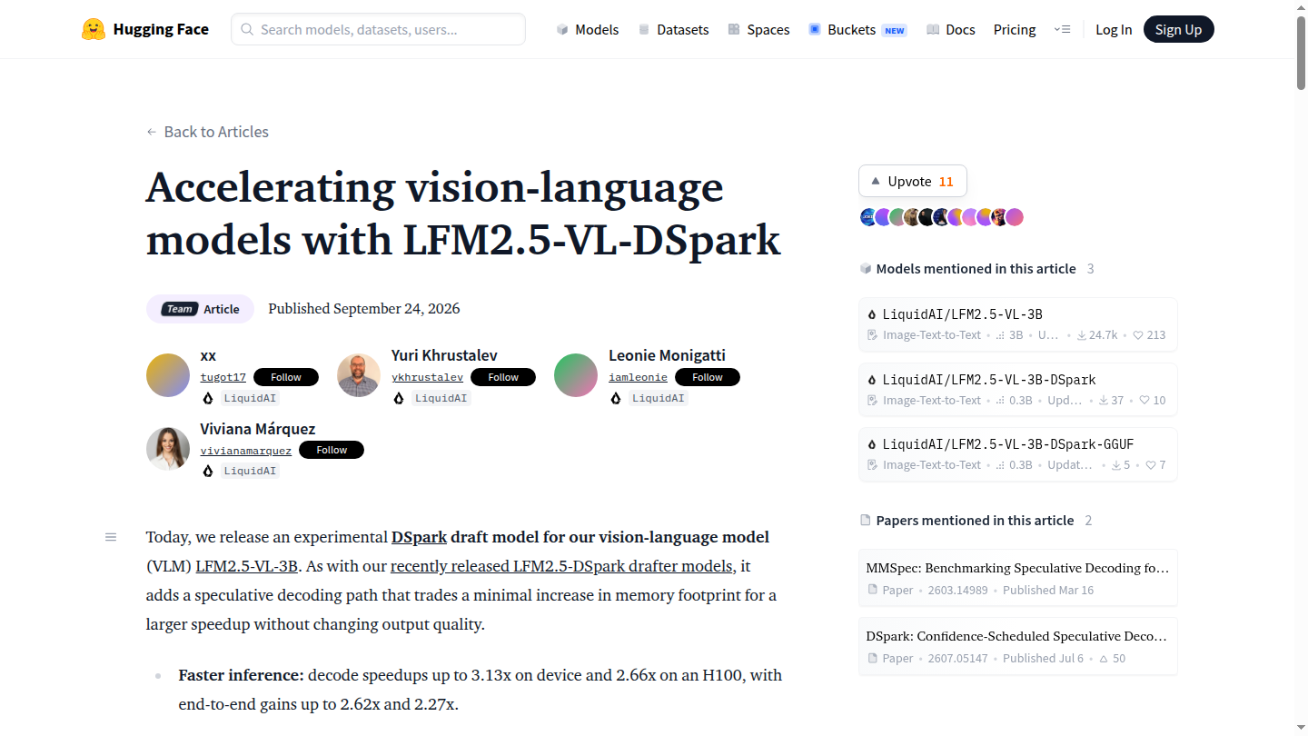Image resolution: width=1308 pixels, height=736 pixels.
Task: Open the LFM2.5-VL-3B link in the paragraph
Action: 246,566
